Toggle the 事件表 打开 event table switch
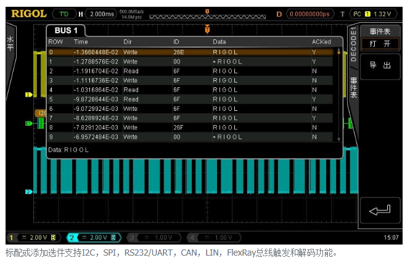Screen dimensions: 410x263 (380, 38)
